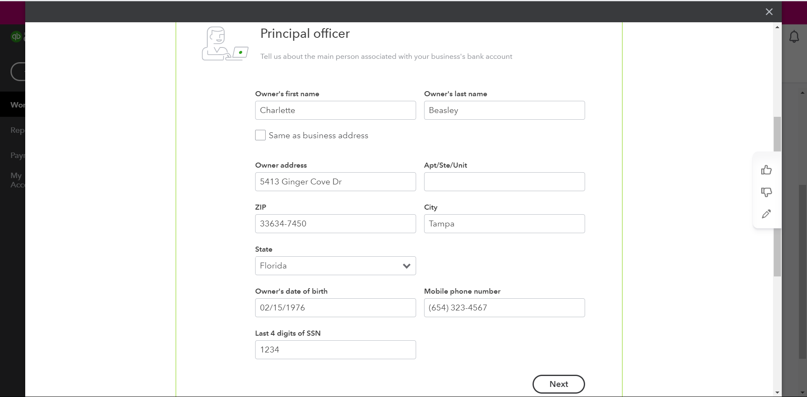Click the empty Apt/Ste/Unit field
Viewport: 807px width, 397px height.
504,181
